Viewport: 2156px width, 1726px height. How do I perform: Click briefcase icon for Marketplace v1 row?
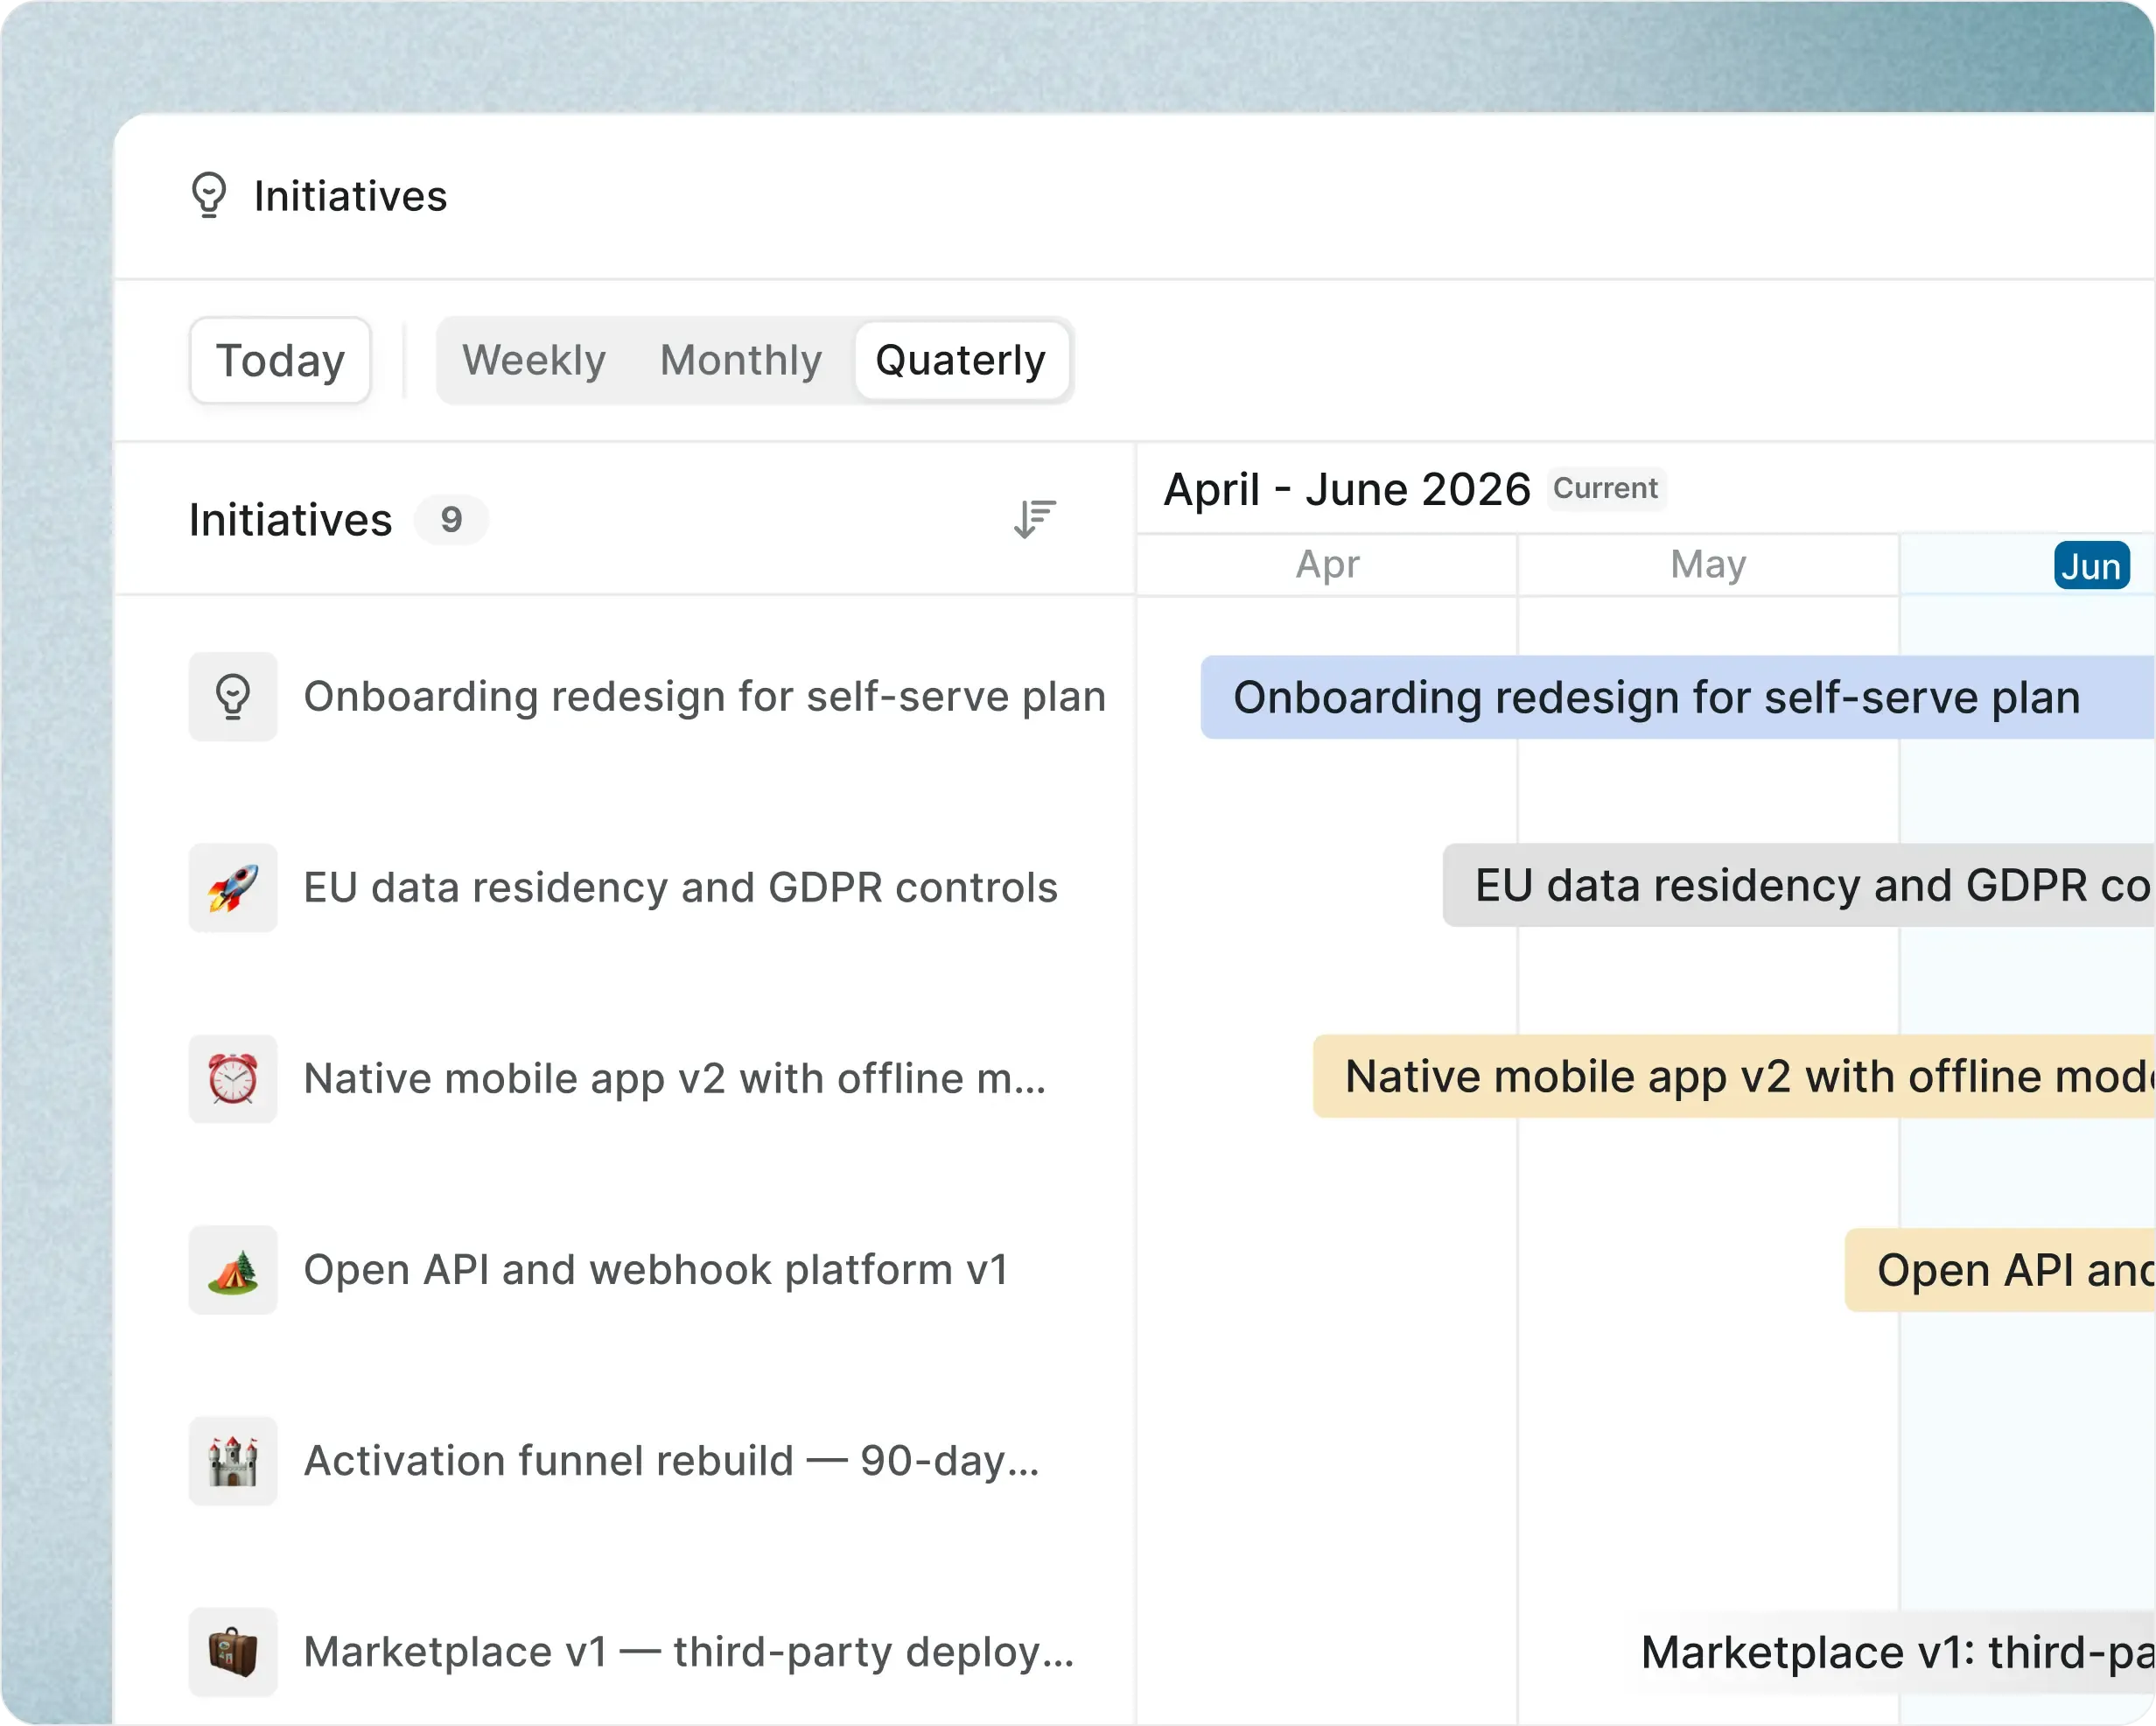click(x=233, y=1652)
